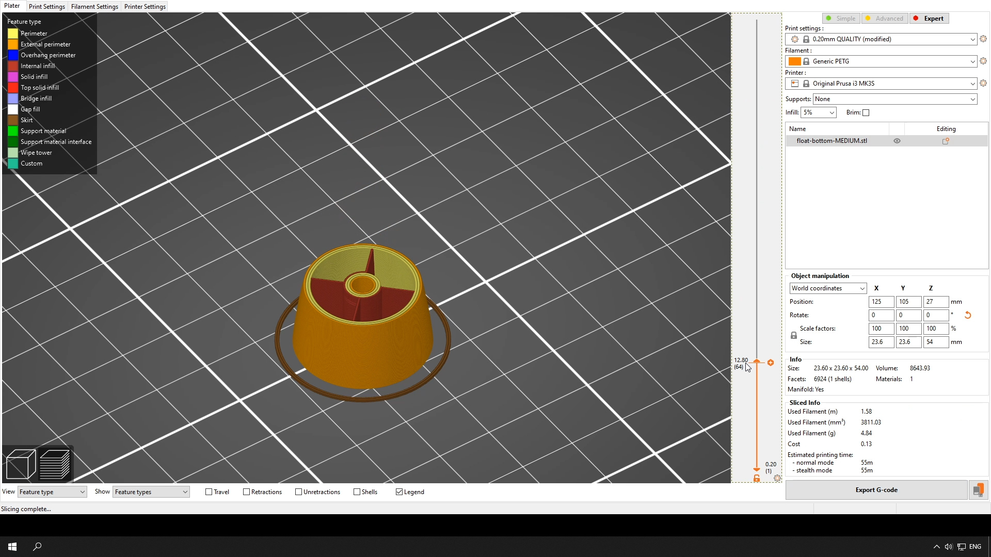Open layer slider settings cog icon
991x557 pixels.
pos(777,479)
